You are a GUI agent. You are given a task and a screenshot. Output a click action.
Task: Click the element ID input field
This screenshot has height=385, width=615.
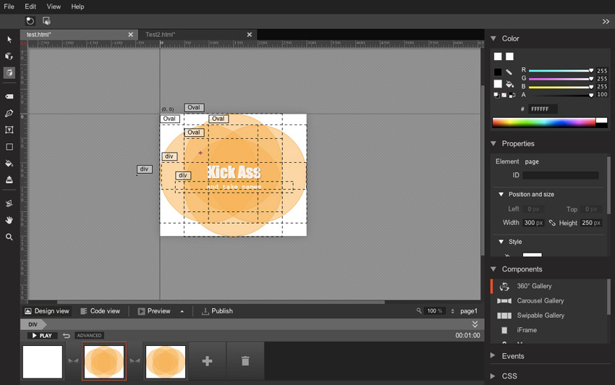point(561,175)
